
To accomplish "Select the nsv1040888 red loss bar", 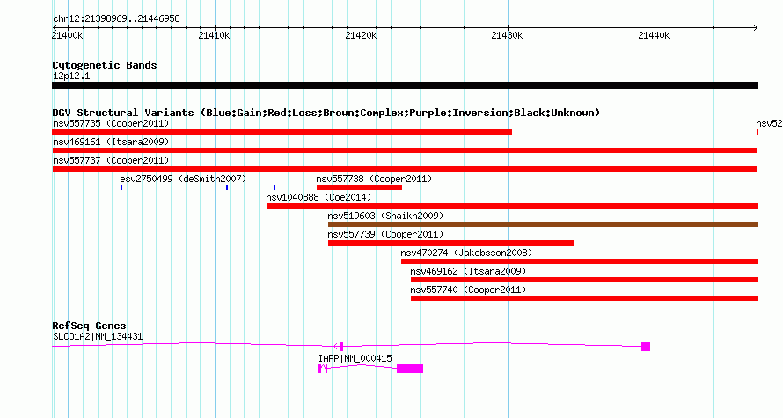I will [x=512, y=206].
